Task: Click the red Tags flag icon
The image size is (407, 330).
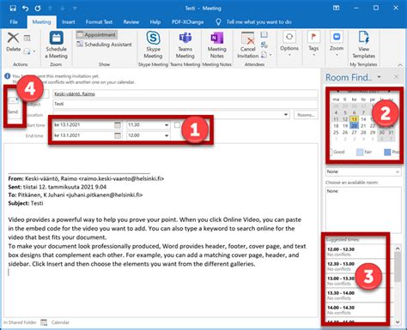Action: (x=313, y=37)
